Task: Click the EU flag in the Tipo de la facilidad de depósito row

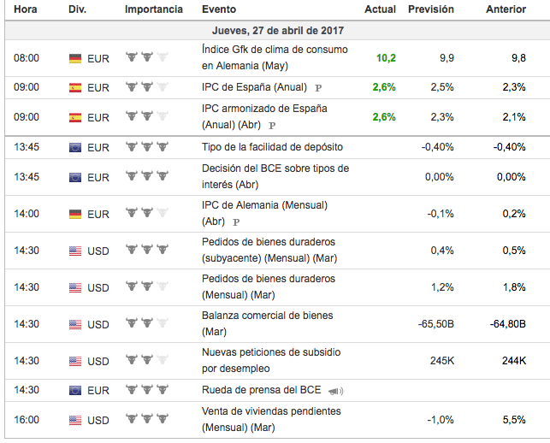Action: coord(75,147)
